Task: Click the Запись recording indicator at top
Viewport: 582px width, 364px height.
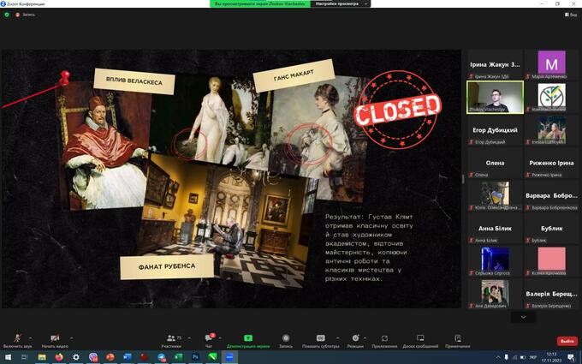Action: click(x=25, y=15)
